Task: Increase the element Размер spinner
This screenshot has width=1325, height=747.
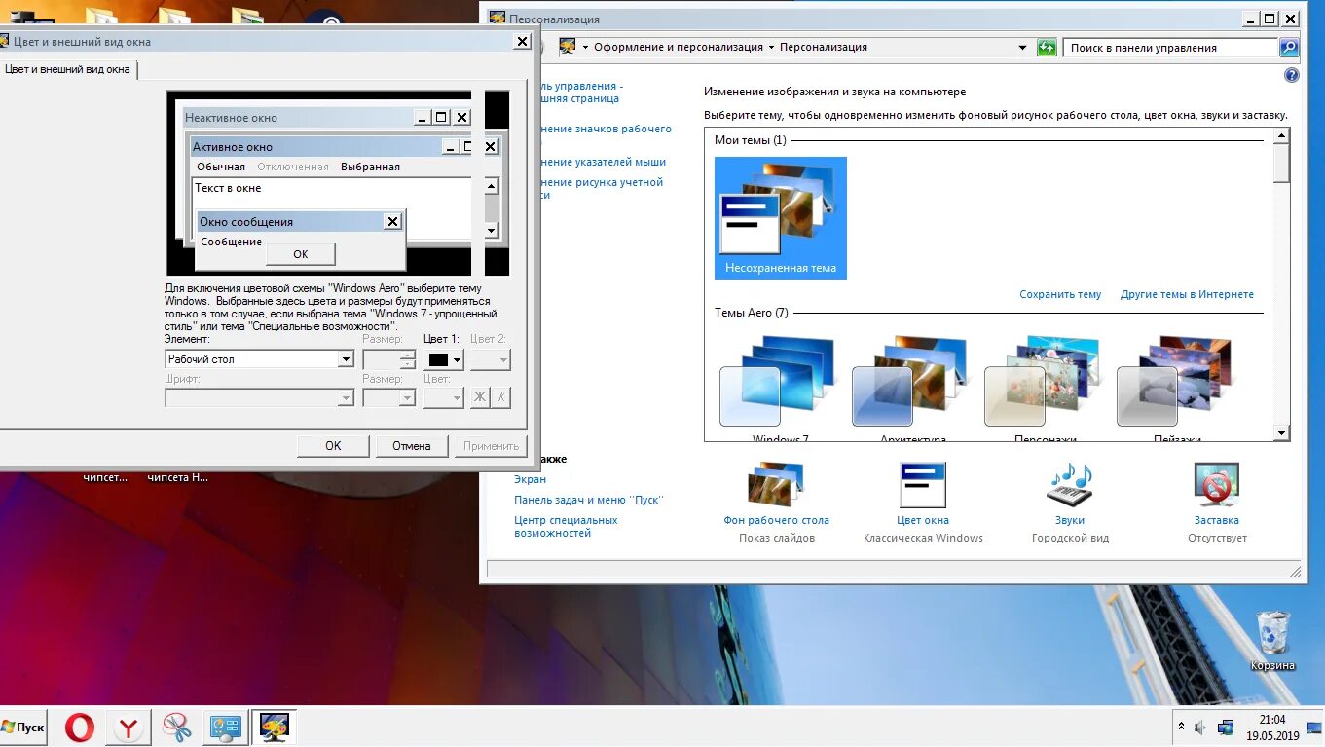Action: [x=408, y=355]
